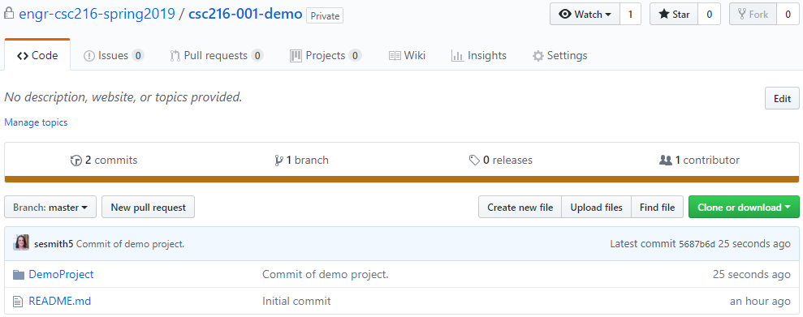This screenshot has height=317, width=803.
Task: Click the board icon in the Projects tab
Action: 296,56
